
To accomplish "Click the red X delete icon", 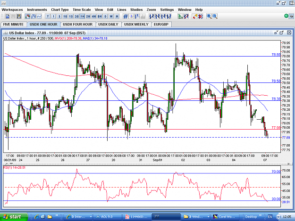I will pos(201,16).
